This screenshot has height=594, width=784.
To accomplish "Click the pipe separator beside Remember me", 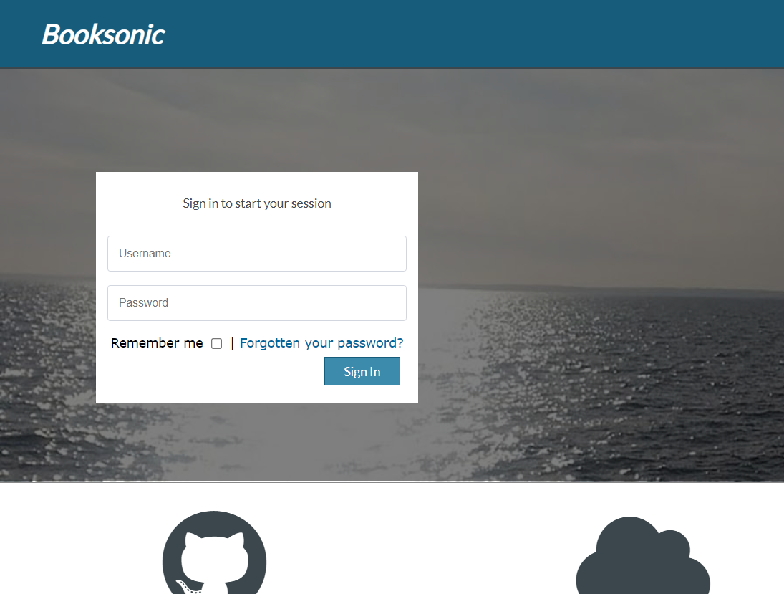I will (x=232, y=343).
